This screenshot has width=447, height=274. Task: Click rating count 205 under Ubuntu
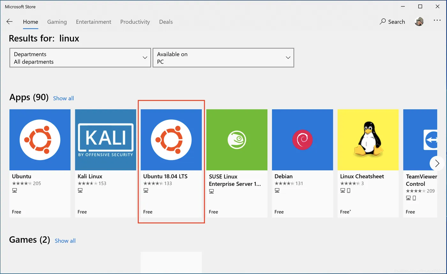tap(37, 183)
